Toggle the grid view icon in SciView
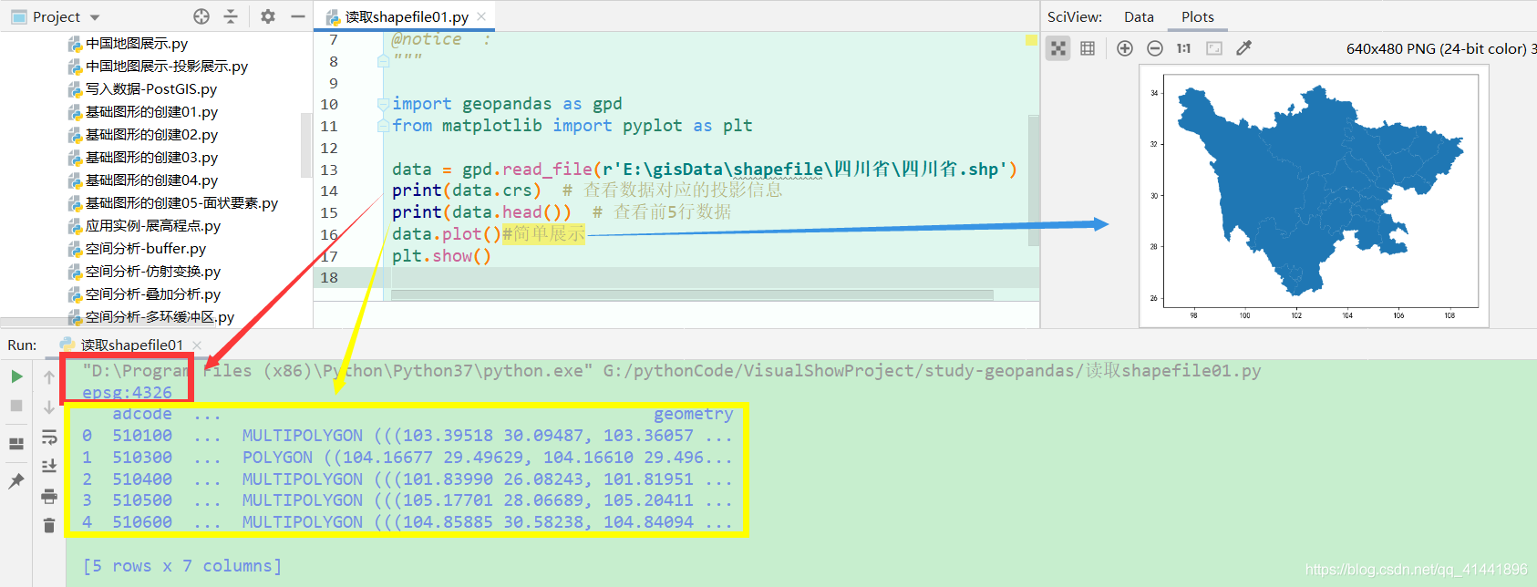The image size is (1537, 587). [x=1088, y=48]
